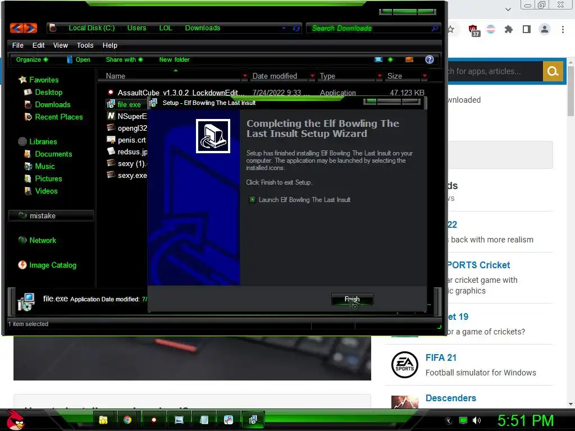The height and width of the screenshot is (431, 575).
Task: Open the Desktop favorite in sidebar
Action: pos(49,93)
